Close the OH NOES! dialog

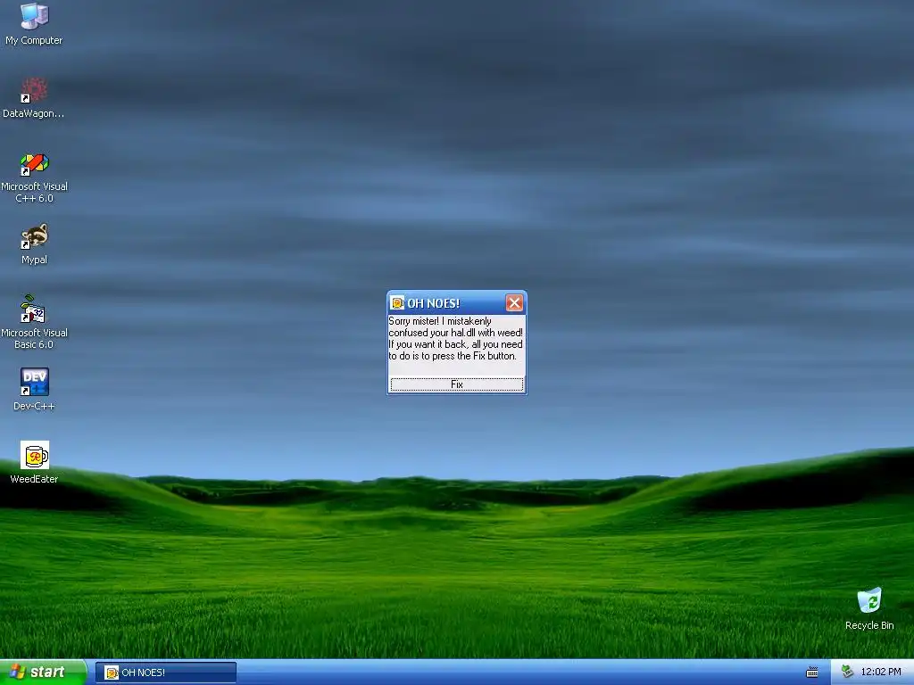514,303
